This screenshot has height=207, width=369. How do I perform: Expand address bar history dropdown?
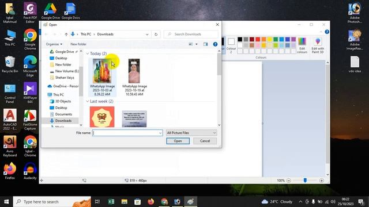(x=147, y=34)
